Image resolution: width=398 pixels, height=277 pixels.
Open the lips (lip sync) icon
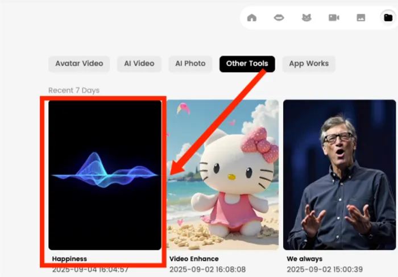pyautogui.click(x=279, y=18)
